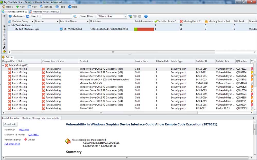Open the Tools menu
The height and width of the screenshot is (160, 257).
(x=60, y=7)
